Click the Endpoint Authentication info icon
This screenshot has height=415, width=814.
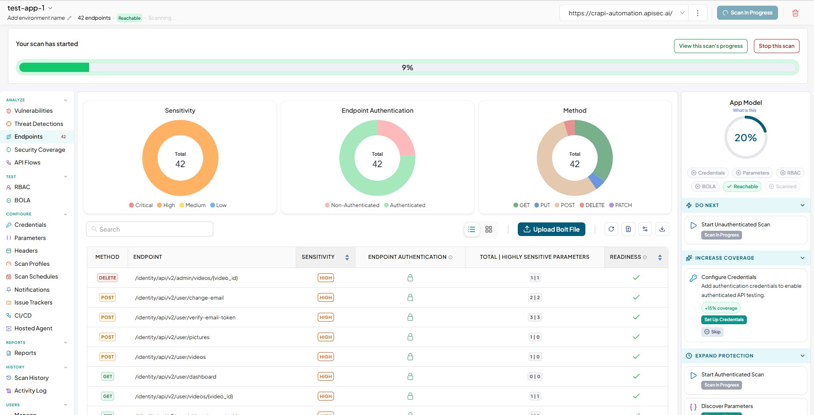tap(451, 258)
